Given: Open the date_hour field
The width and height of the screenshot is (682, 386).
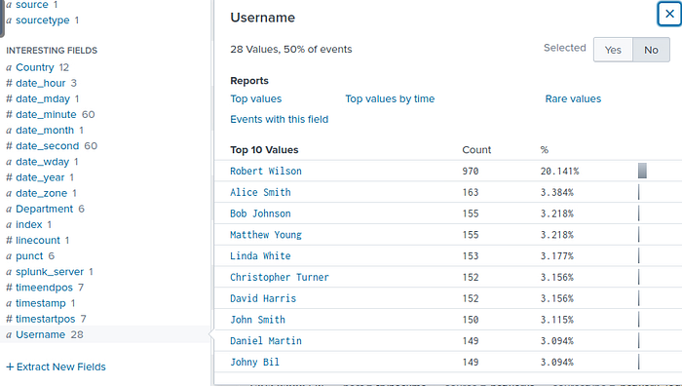Looking at the screenshot, I should (41, 83).
